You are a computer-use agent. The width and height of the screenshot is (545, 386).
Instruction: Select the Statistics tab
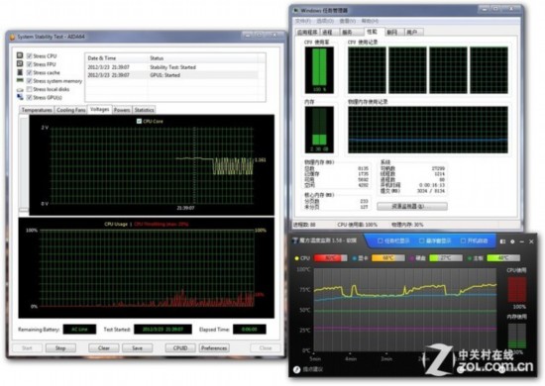[x=144, y=110]
